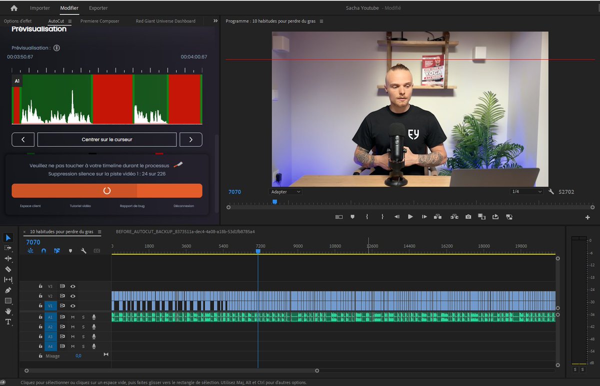Select the Ripple Edit tool
The height and width of the screenshot is (386, 600).
click(8, 258)
